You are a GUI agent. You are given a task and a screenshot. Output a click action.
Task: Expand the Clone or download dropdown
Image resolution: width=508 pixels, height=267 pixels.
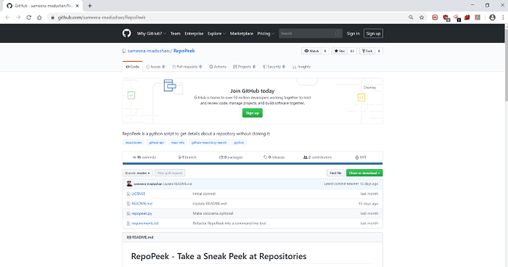(364, 173)
